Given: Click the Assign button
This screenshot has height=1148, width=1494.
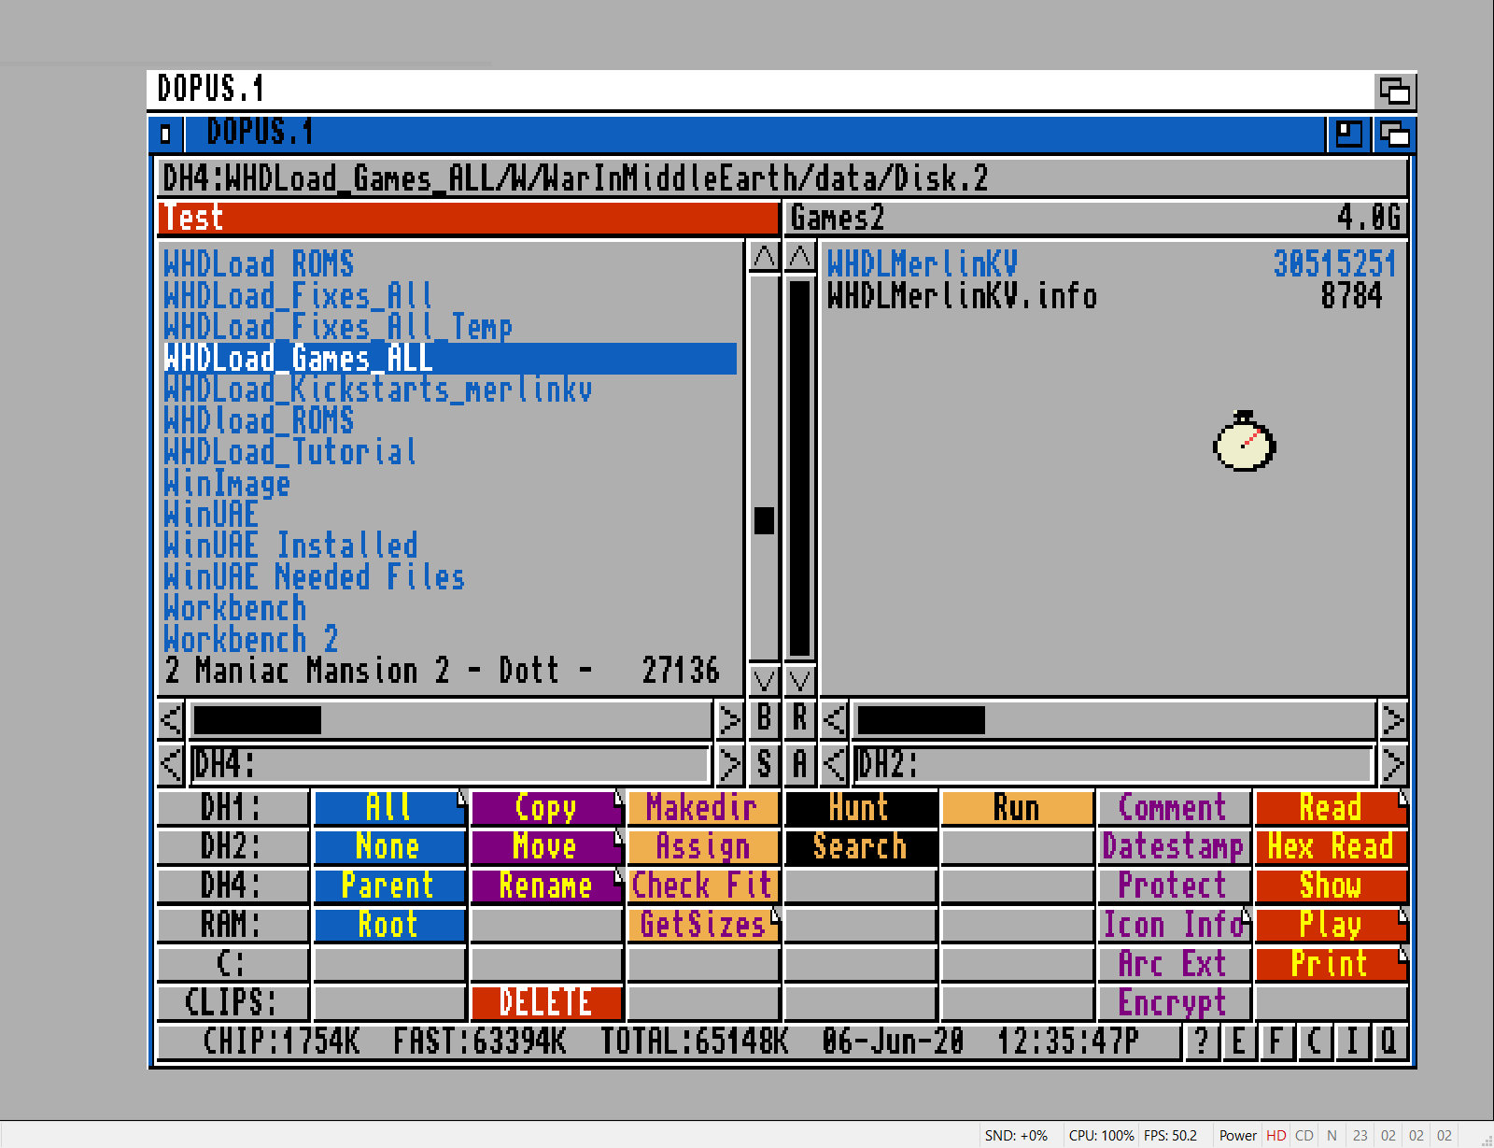Looking at the screenshot, I should pyautogui.click(x=703, y=847).
